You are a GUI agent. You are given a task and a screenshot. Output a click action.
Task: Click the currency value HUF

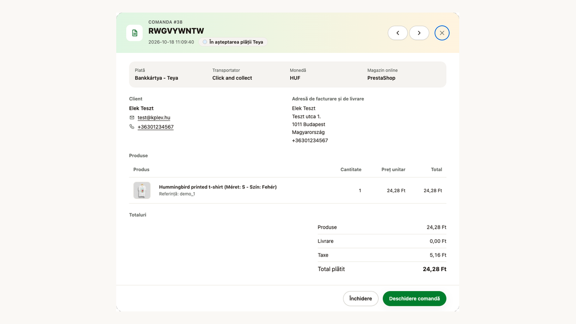[295, 78]
